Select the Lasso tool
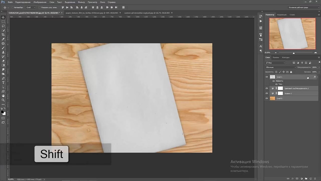Image resolution: width=321 pixels, height=181 pixels. 3,26
